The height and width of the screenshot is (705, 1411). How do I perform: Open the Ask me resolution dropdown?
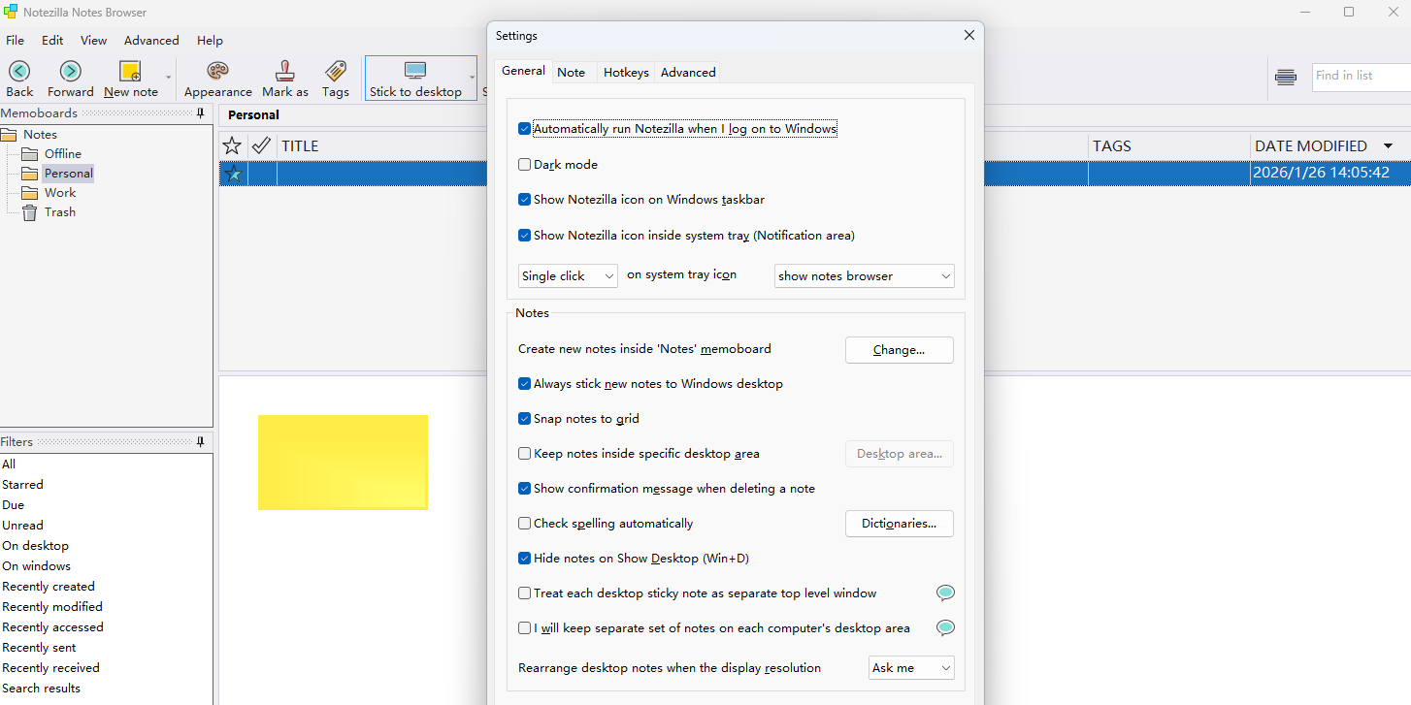[910, 668]
